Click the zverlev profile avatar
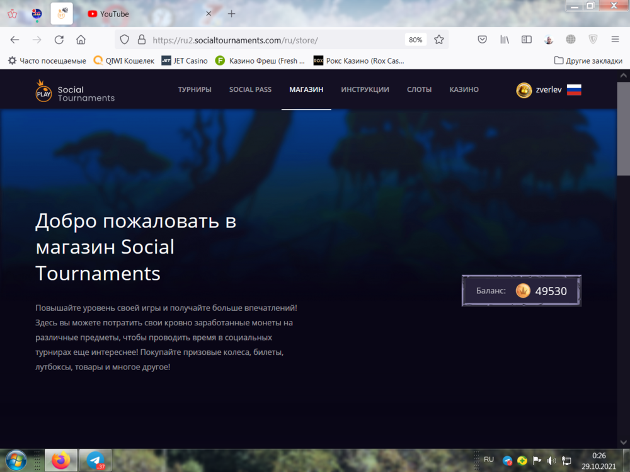This screenshot has width=630, height=472. [524, 90]
